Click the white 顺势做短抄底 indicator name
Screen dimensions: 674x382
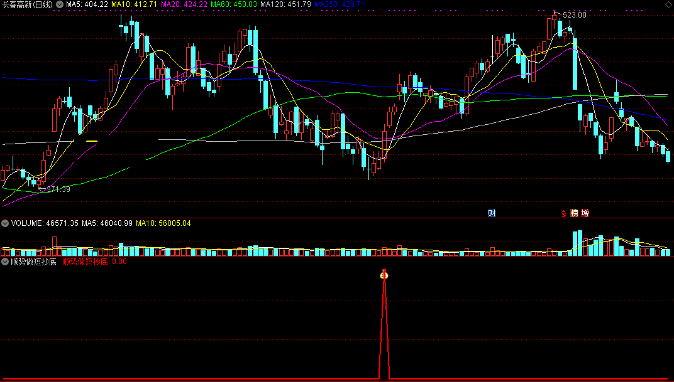[33, 262]
